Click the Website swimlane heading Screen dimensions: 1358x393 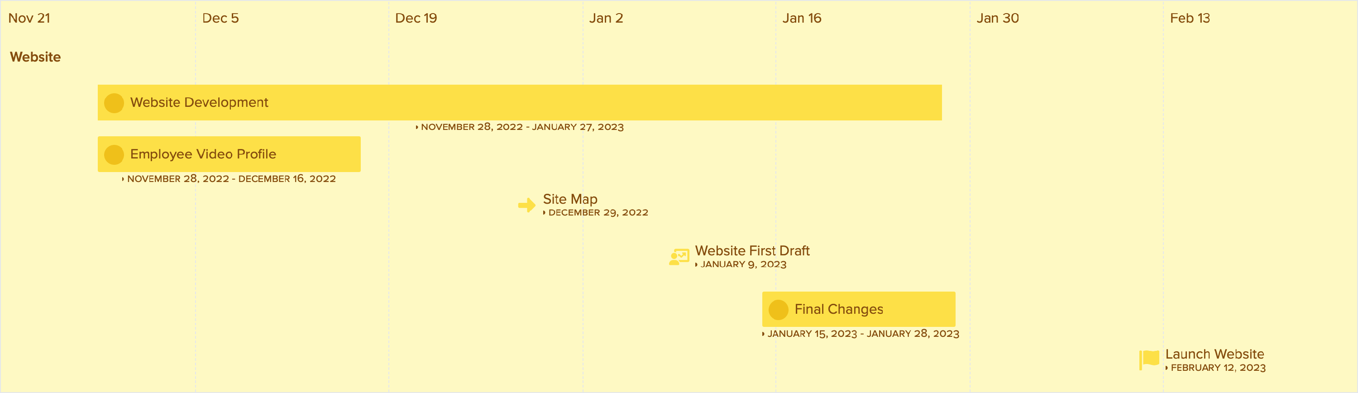pyautogui.click(x=35, y=57)
